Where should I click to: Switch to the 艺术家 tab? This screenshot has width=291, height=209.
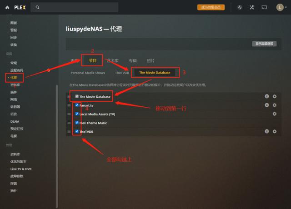pyautogui.click(x=112, y=60)
